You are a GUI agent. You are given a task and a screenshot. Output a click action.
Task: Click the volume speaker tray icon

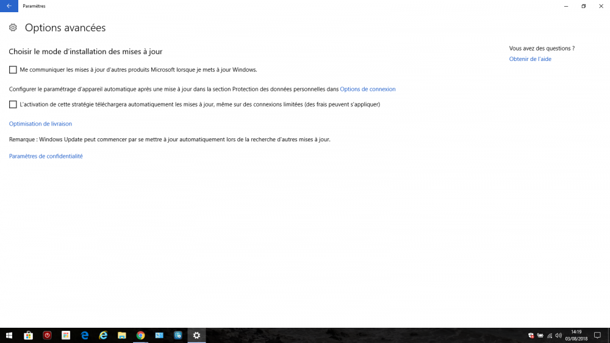tap(559, 336)
